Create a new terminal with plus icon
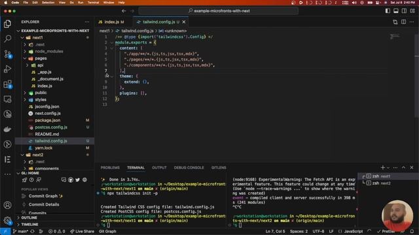The image size is (419, 235). click(382, 167)
